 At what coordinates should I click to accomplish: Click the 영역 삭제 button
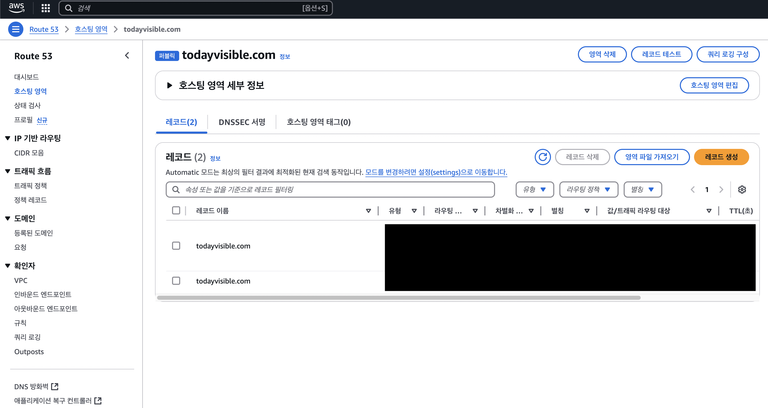[602, 54]
